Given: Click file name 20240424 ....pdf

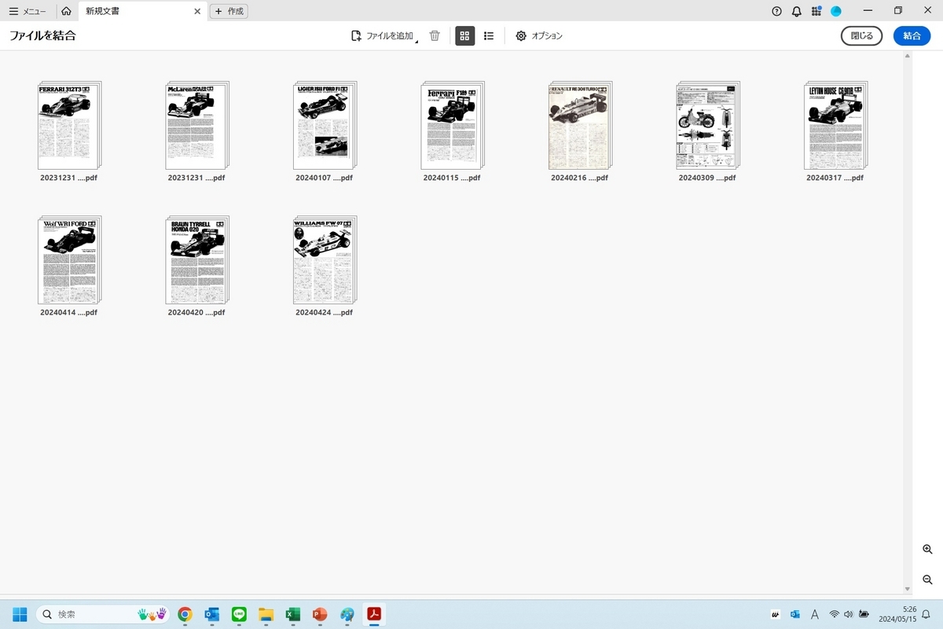Looking at the screenshot, I should [325, 312].
